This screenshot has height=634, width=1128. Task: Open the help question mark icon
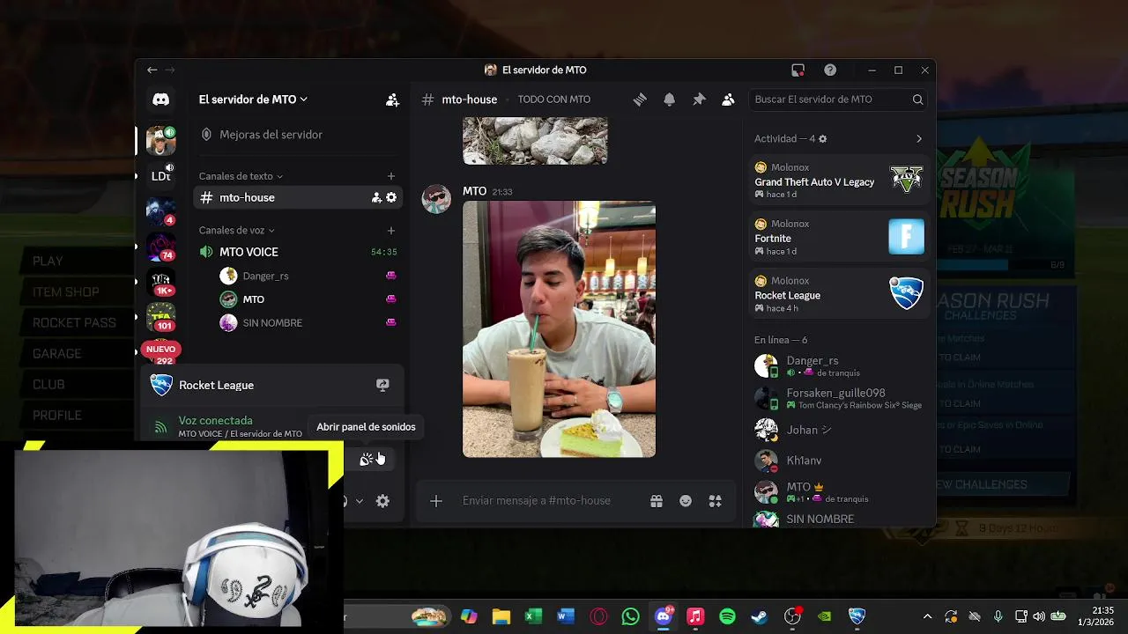830,70
